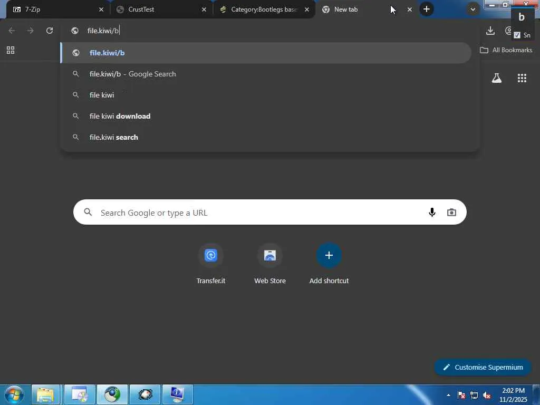
Task: Click the muted volume tray icon
Action: point(487,395)
